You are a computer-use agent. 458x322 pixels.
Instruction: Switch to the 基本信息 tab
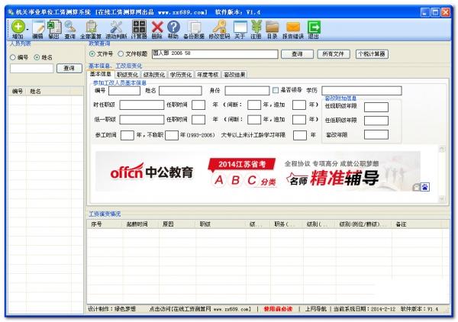pos(101,74)
